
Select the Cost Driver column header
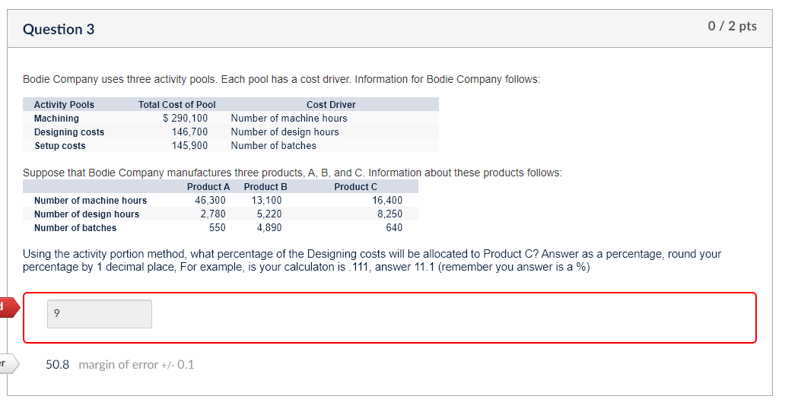coord(331,105)
